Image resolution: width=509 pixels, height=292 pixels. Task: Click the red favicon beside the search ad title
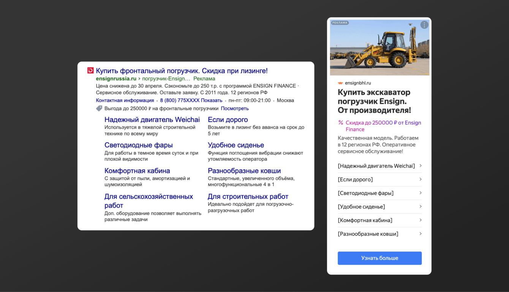coord(90,71)
